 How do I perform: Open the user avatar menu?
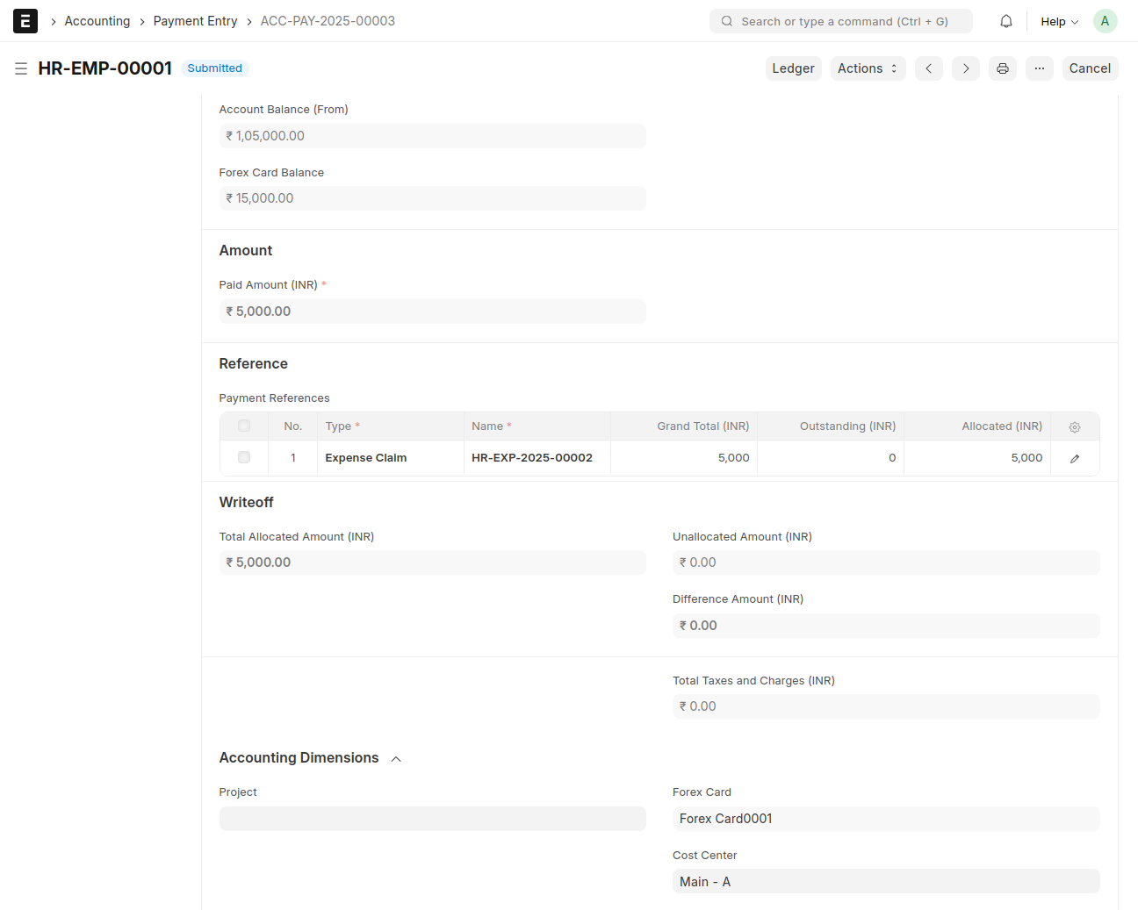[1105, 21]
